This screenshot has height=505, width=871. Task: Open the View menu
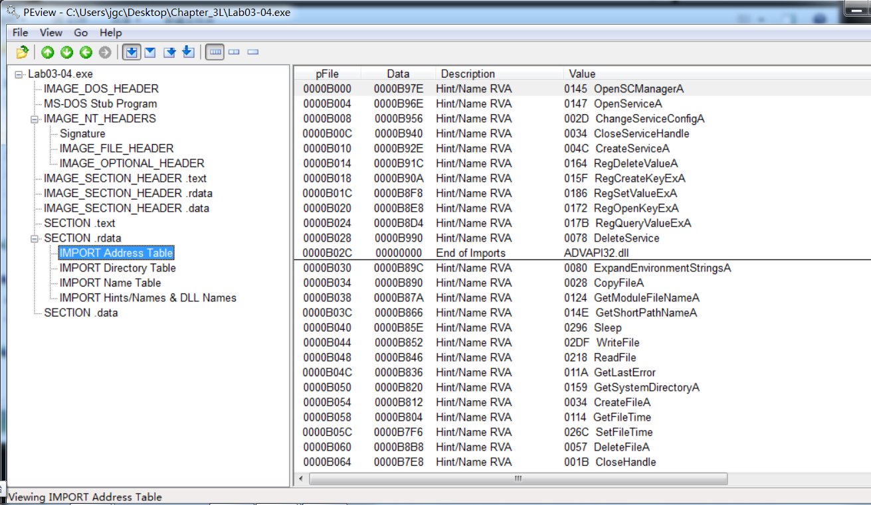click(x=51, y=33)
